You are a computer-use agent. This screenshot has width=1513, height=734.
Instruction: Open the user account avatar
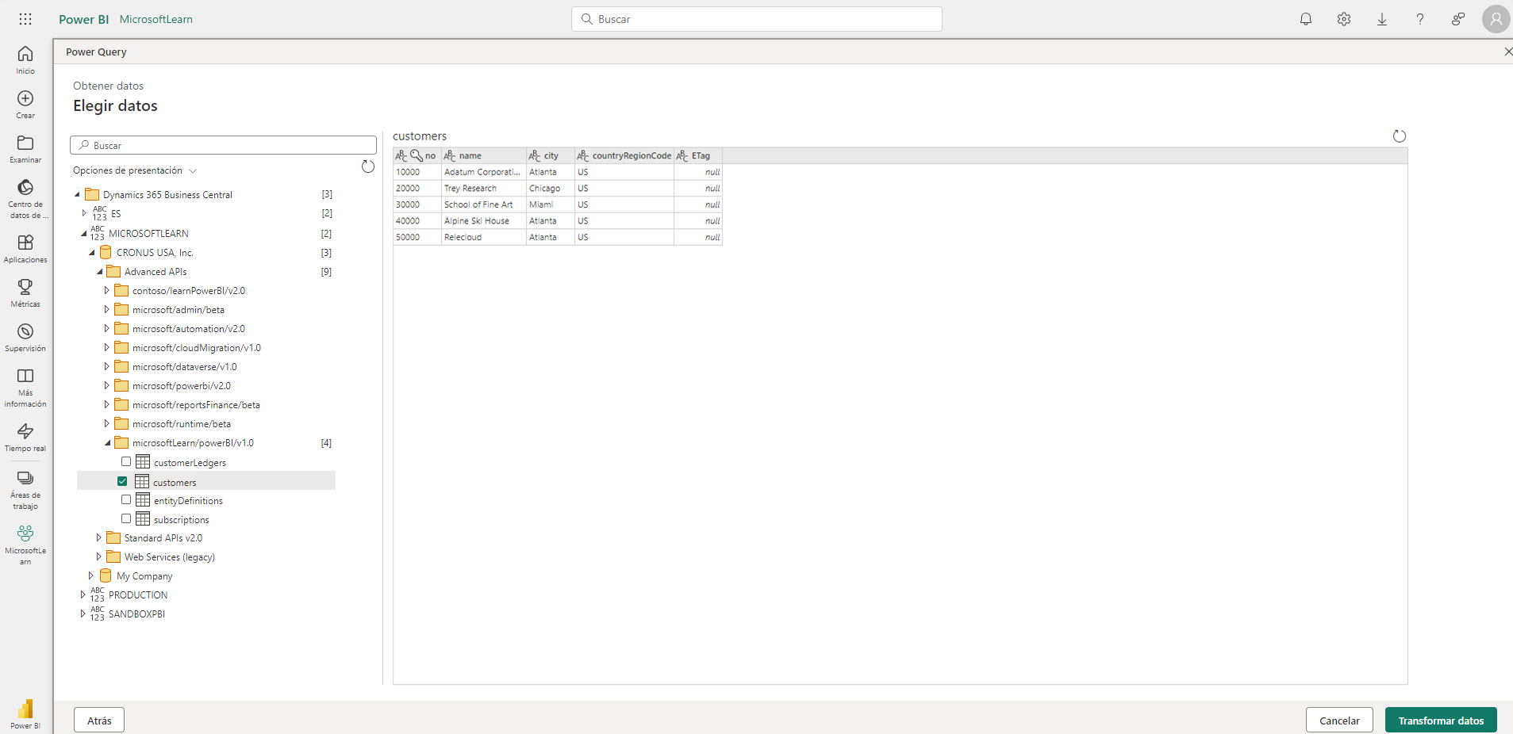coord(1496,19)
